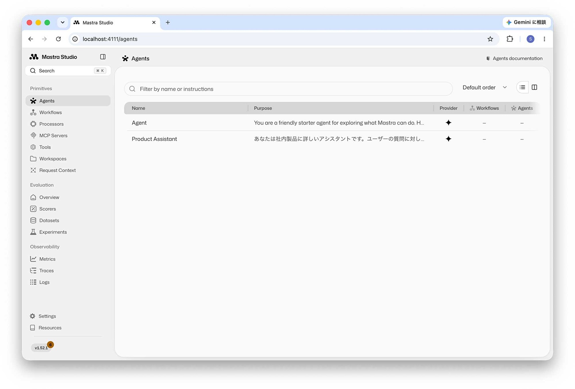
Task: Switch to list view
Action: [522, 87]
